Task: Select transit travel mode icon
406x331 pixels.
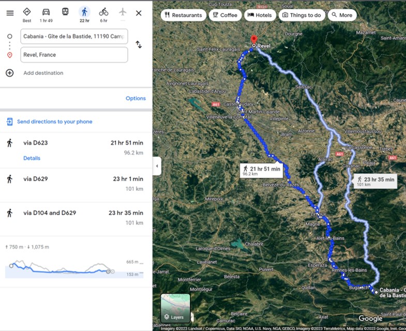Action: pyautogui.click(x=65, y=12)
